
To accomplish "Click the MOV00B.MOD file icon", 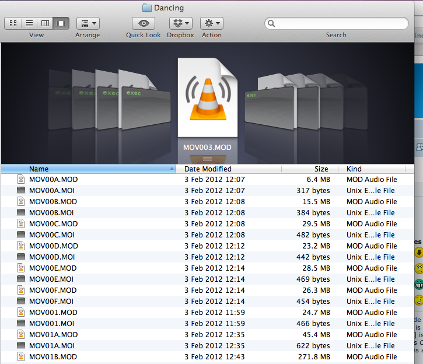I will coord(21,201).
